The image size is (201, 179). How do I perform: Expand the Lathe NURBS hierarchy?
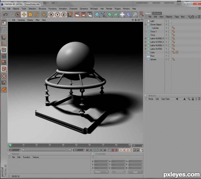pyautogui.click(x=146, y=49)
